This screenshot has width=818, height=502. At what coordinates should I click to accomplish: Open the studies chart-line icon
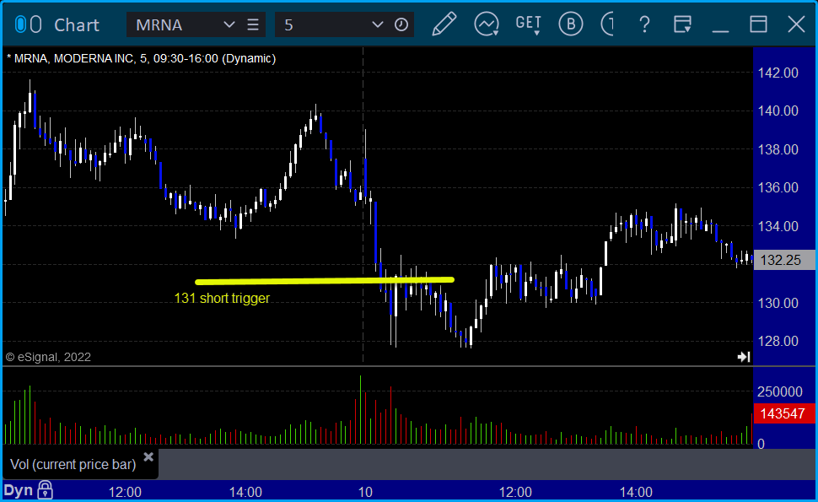(x=487, y=24)
